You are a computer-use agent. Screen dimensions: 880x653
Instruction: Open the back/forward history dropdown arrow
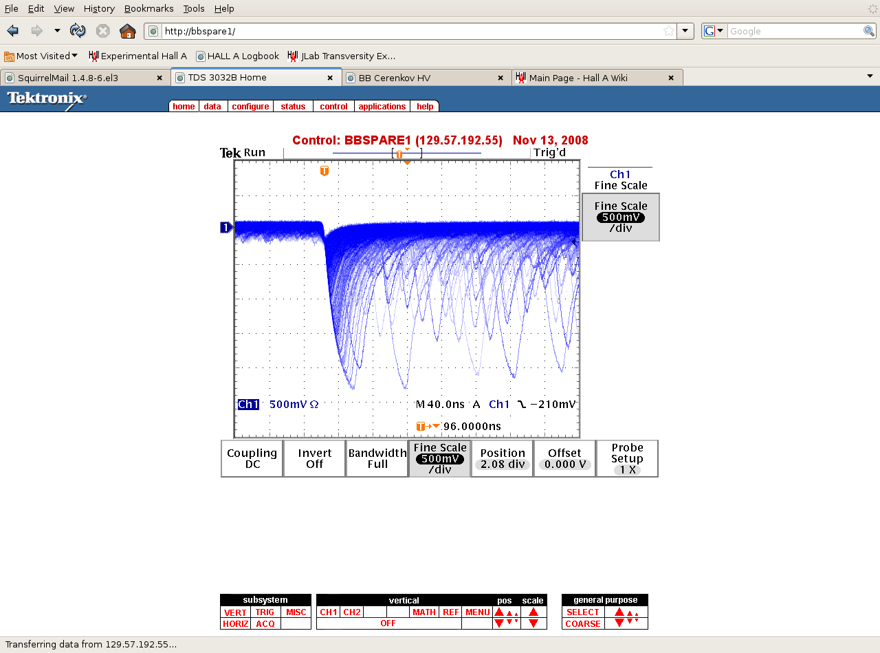click(57, 31)
